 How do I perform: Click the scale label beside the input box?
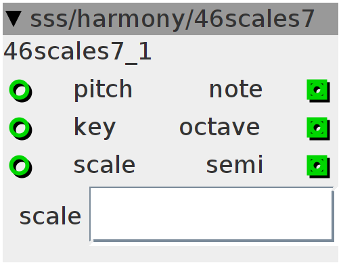[x=50, y=216]
